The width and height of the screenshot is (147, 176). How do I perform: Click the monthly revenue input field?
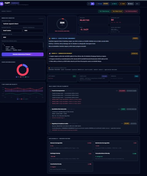pos(33,30)
